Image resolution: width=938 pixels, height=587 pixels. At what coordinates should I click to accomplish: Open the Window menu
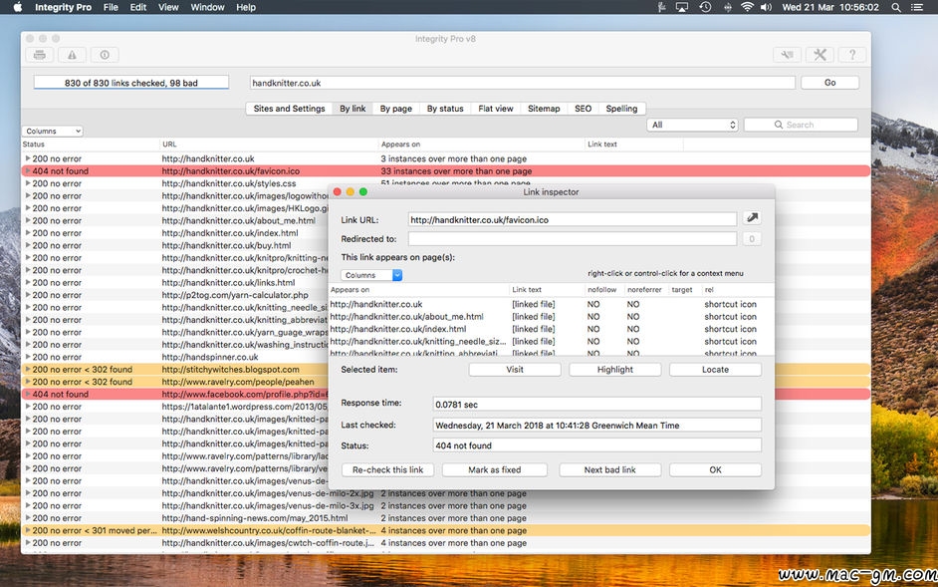click(x=207, y=7)
